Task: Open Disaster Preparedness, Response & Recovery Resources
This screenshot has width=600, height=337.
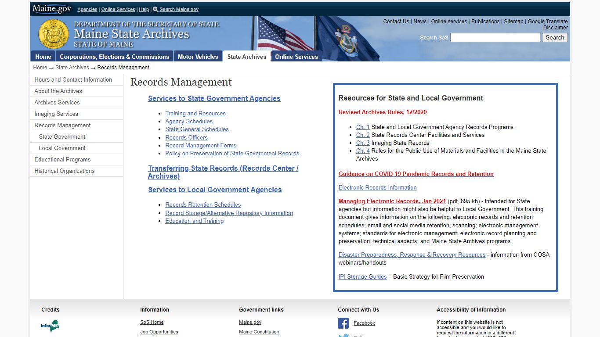Action: (x=412, y=255)
